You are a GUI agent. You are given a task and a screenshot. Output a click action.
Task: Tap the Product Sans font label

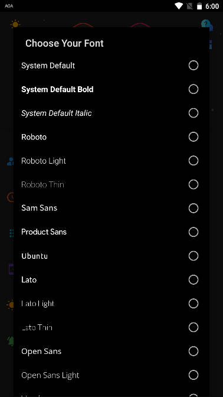[x=44, y=232]
